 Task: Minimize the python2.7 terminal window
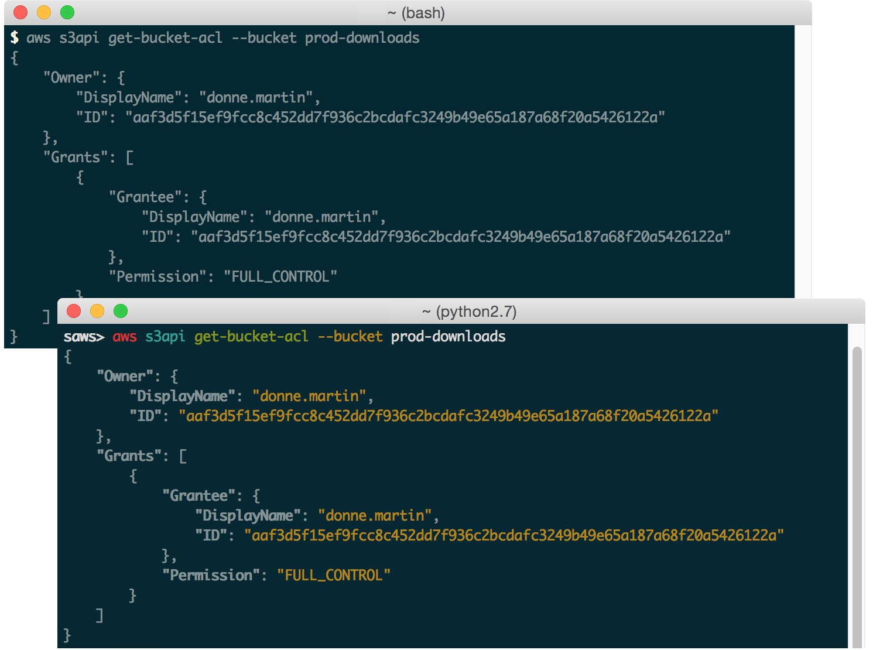click(x=97, y=311)
